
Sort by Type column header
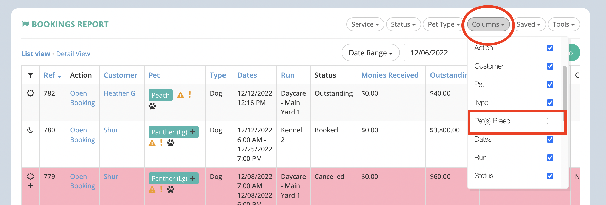[x=218, y=75]
